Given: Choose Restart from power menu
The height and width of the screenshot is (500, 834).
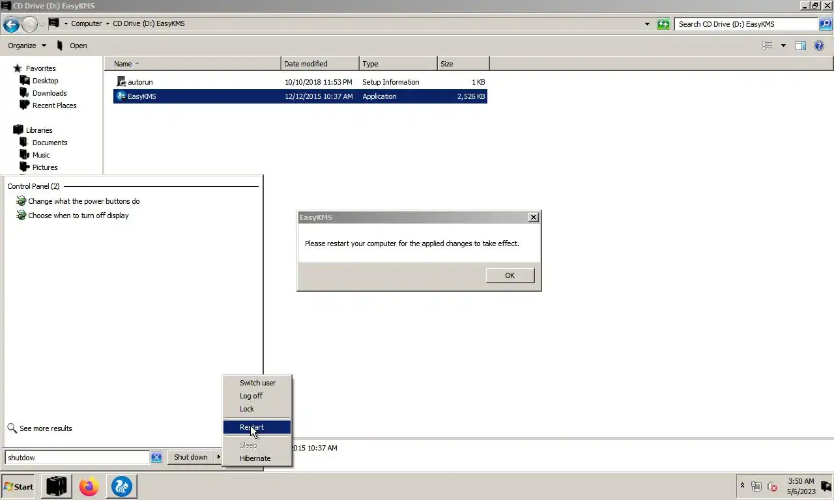Looking at the screenshot, I should pos(257,427).
